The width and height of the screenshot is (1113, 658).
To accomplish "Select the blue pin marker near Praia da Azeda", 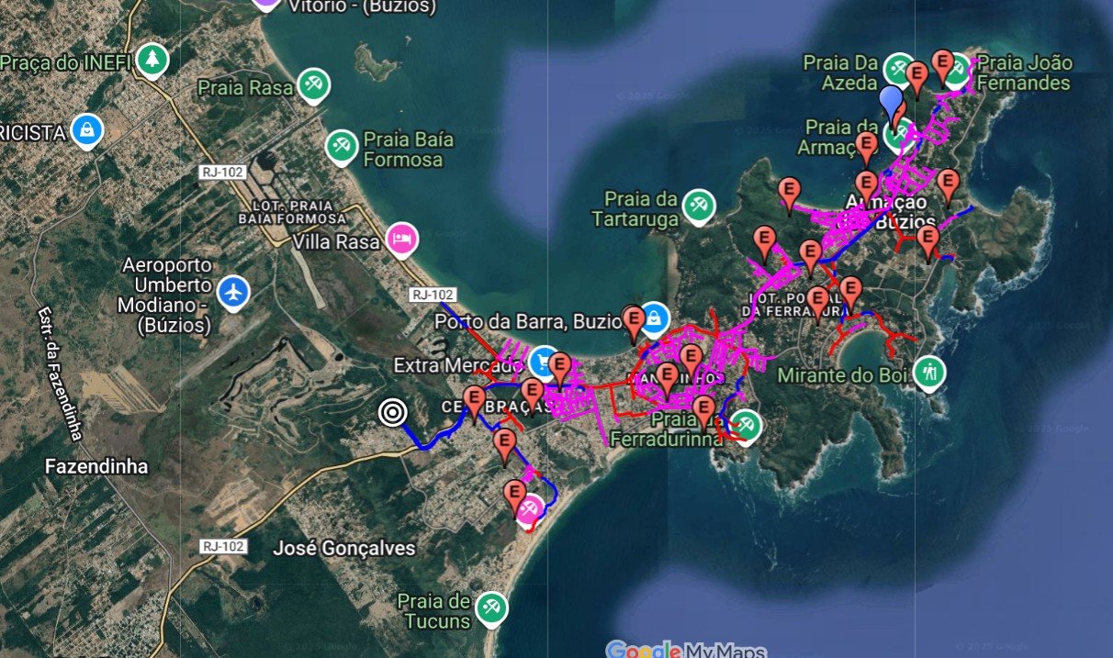I will click(x=890, y=100).
